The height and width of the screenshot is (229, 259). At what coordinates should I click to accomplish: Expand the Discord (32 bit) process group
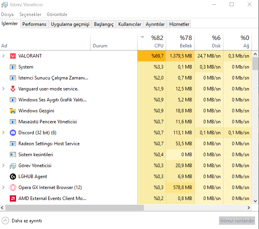[x=3, y=133]
